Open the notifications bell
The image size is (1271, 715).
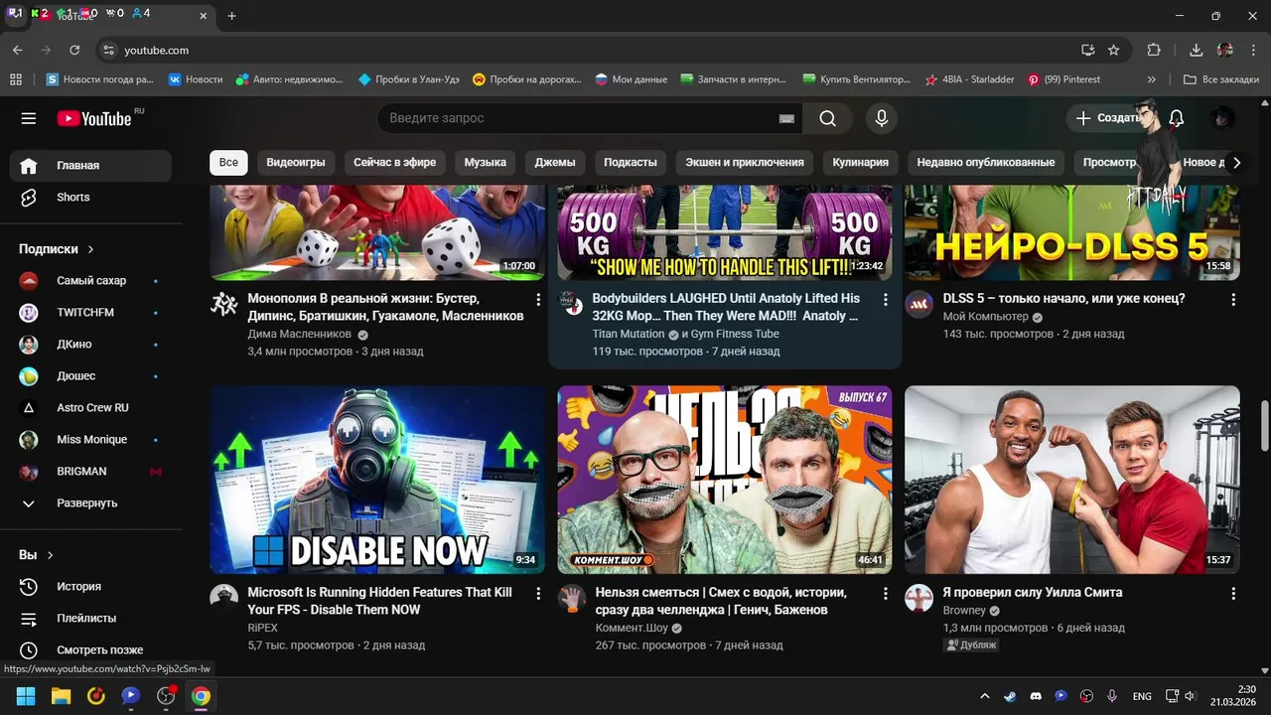click(x=1177, y=118)
